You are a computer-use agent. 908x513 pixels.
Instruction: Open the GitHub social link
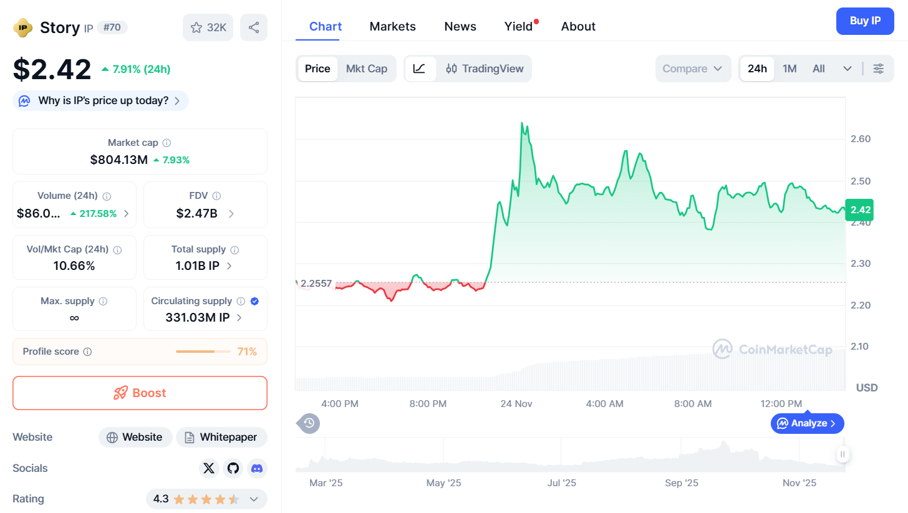tap(233, 468)
